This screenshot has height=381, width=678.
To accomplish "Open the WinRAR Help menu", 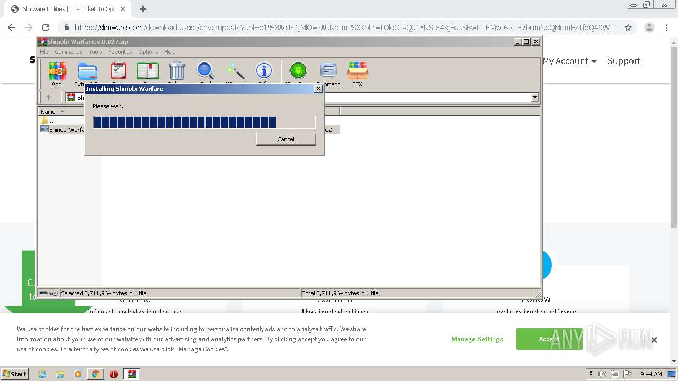I will (169, 52).
